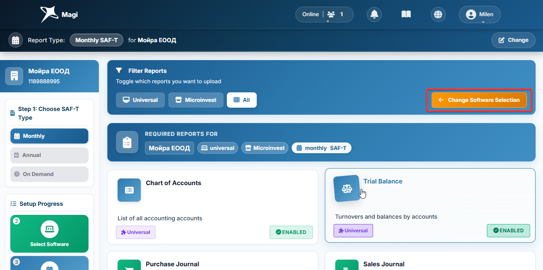Click the Monthly SAF-T report type pill

pos(97,40)
